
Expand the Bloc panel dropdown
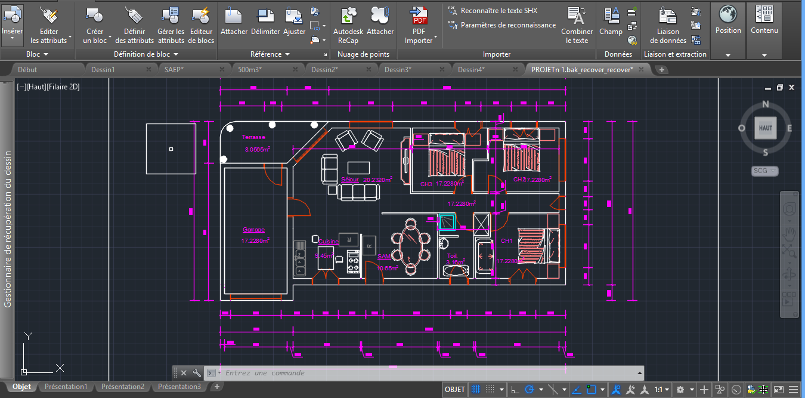coord(38,54)
